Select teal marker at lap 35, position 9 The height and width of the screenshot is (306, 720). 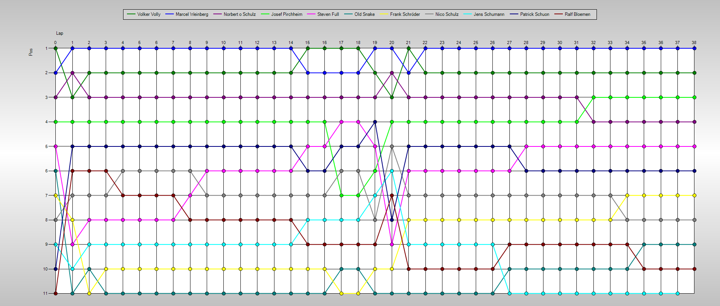(644, 244)
